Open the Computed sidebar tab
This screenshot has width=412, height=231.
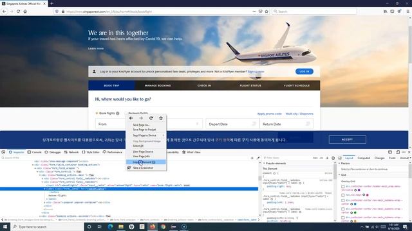[x=364, y=158]
